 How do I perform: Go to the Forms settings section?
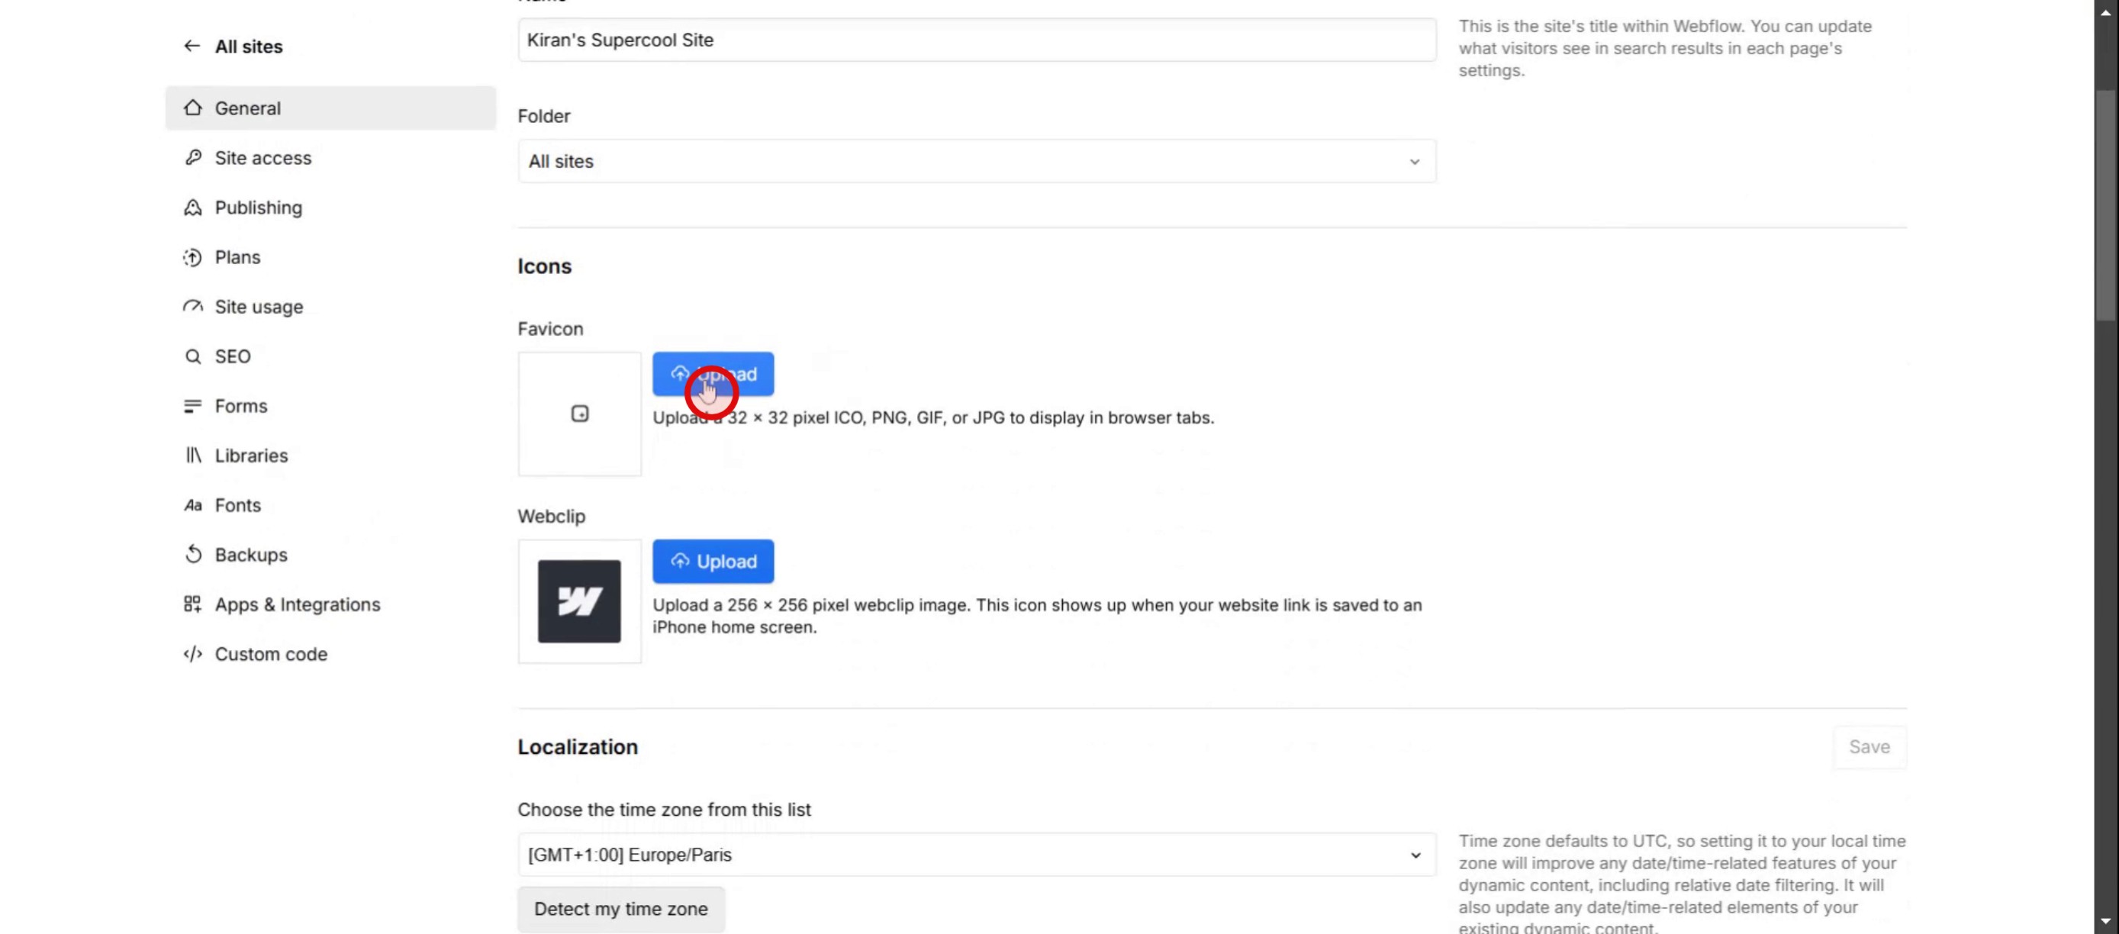click(241, 407)
